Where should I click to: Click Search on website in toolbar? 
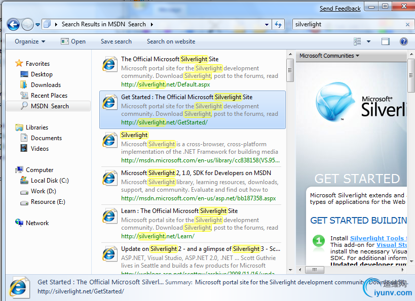(171, 41)
